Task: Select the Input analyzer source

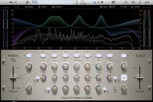Action: 104,7
